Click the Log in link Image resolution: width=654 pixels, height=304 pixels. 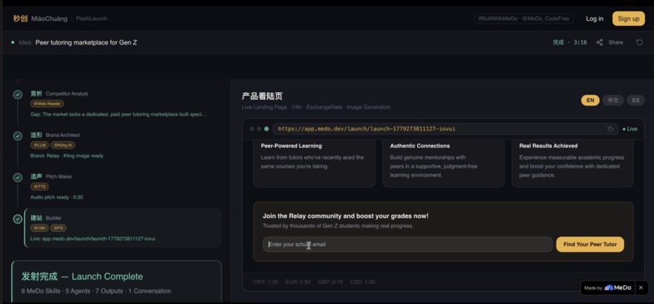point(594,19)
